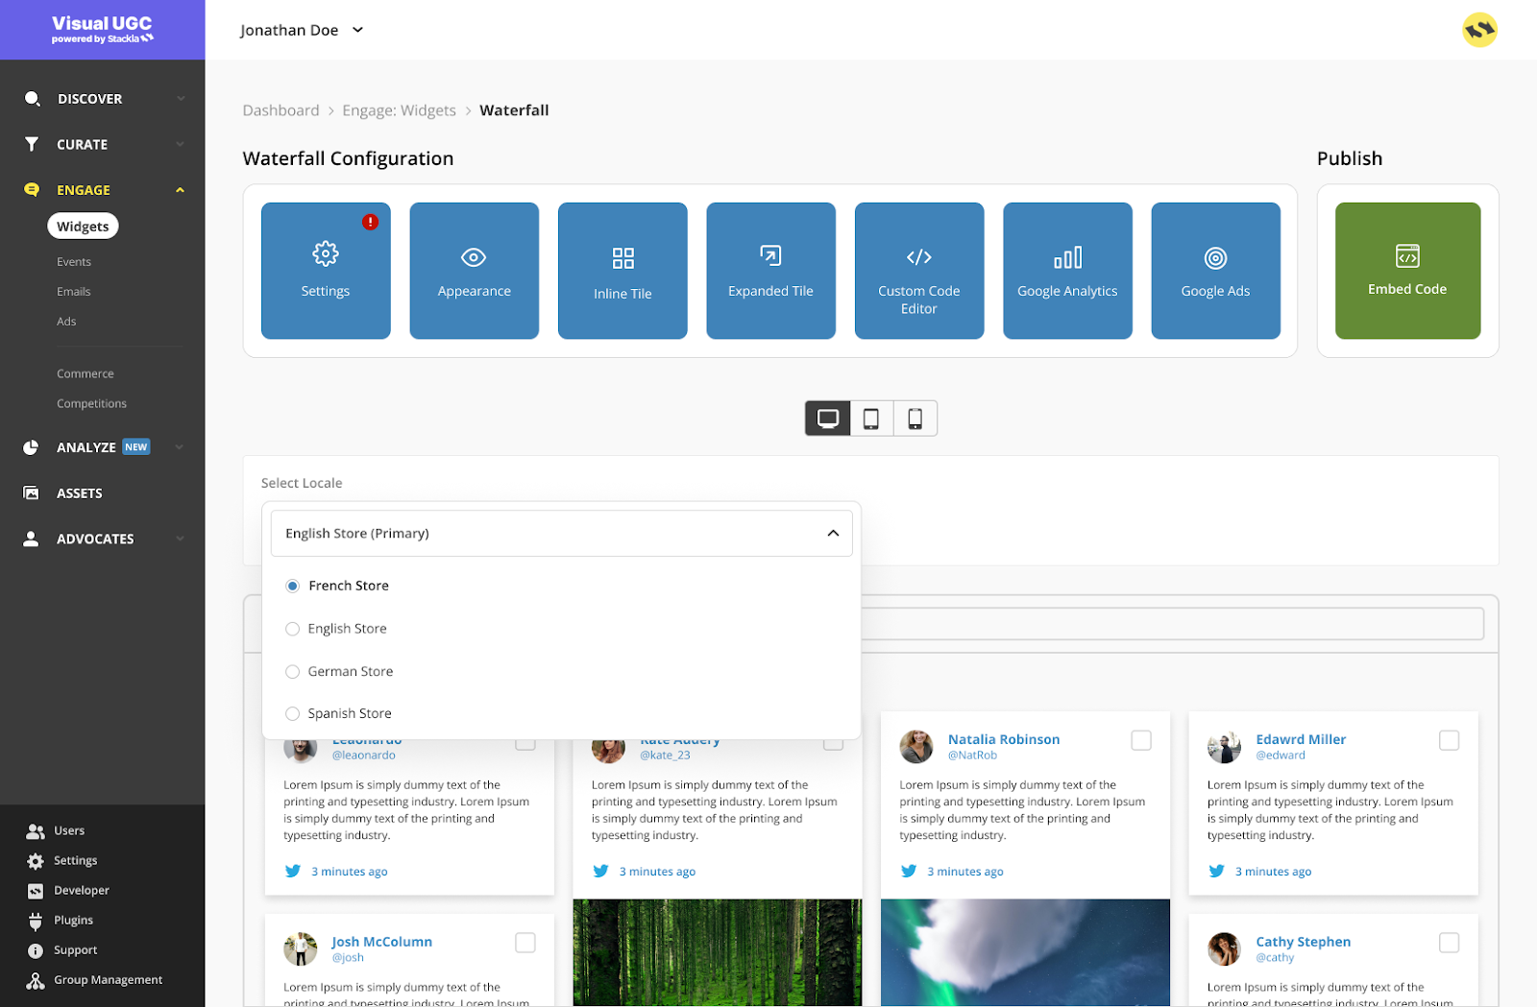Expand the Advocates menu chevron
This screenshot has height=1007, width=1537.
pos(181,539)
